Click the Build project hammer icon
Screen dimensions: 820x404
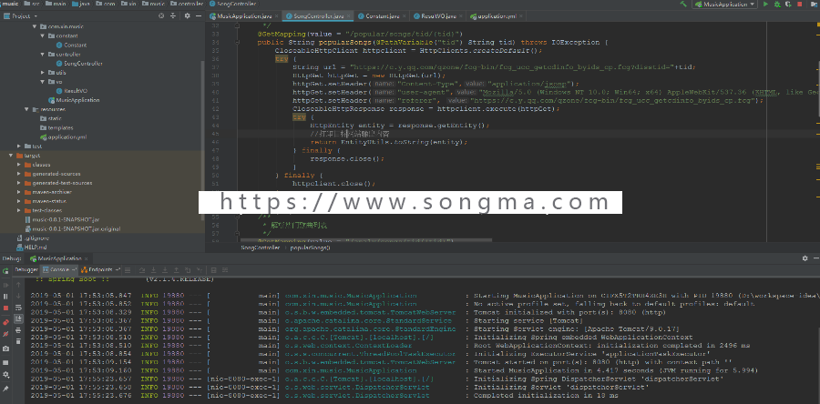[683, 5]
